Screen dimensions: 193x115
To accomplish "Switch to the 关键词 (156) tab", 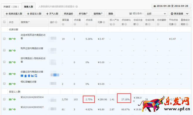I will tap(11, 7).
